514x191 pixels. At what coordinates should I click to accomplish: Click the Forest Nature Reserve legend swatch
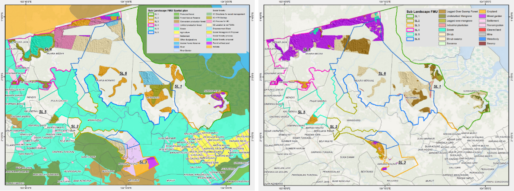(x=177, y=18)
